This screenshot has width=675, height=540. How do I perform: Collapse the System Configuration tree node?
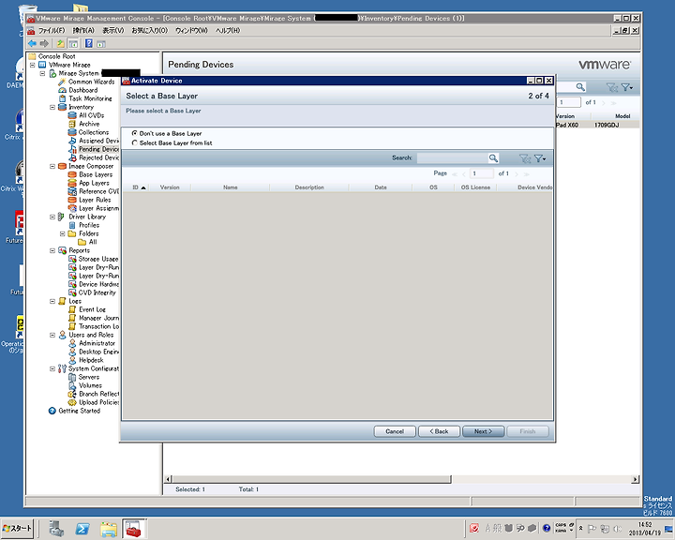tap(52, 368)
